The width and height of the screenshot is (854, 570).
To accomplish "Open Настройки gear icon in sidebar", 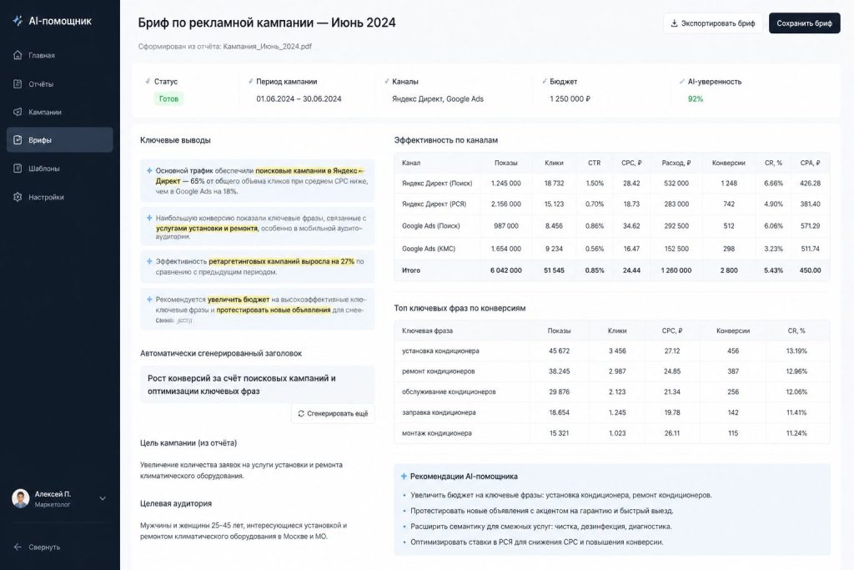I will pyautogui.click(x=18, y=197).
